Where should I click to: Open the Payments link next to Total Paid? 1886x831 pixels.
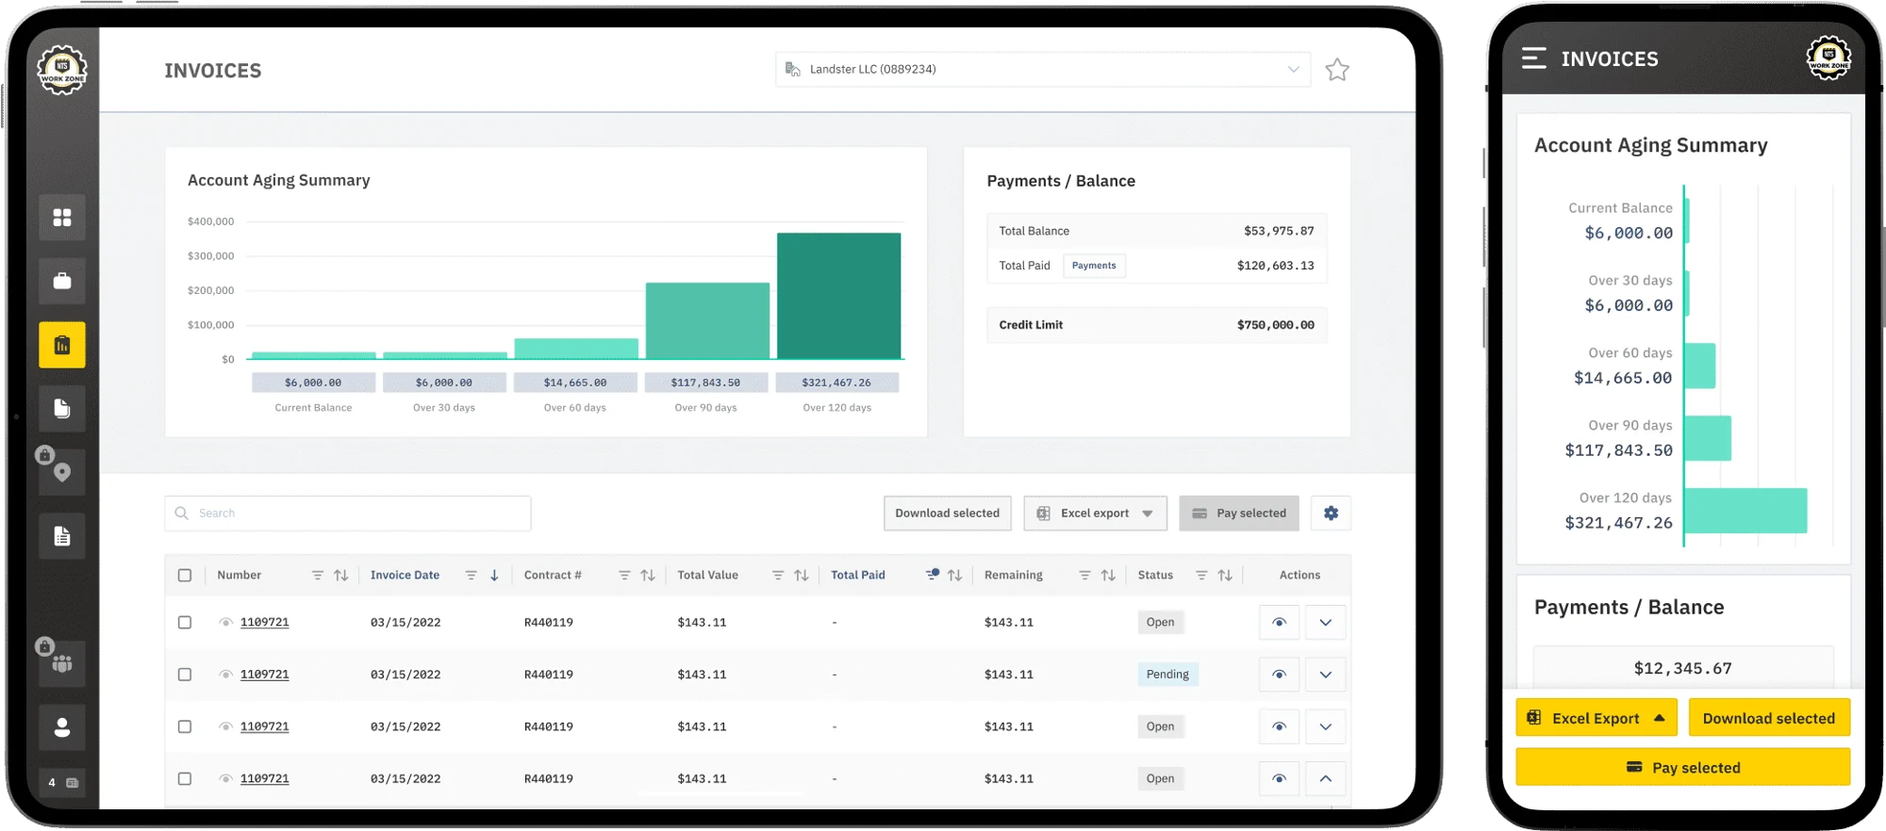pyautogui.click(x=1094, y=266)
